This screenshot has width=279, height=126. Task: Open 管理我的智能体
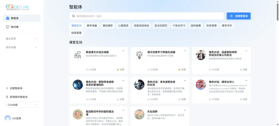(17, 97)
